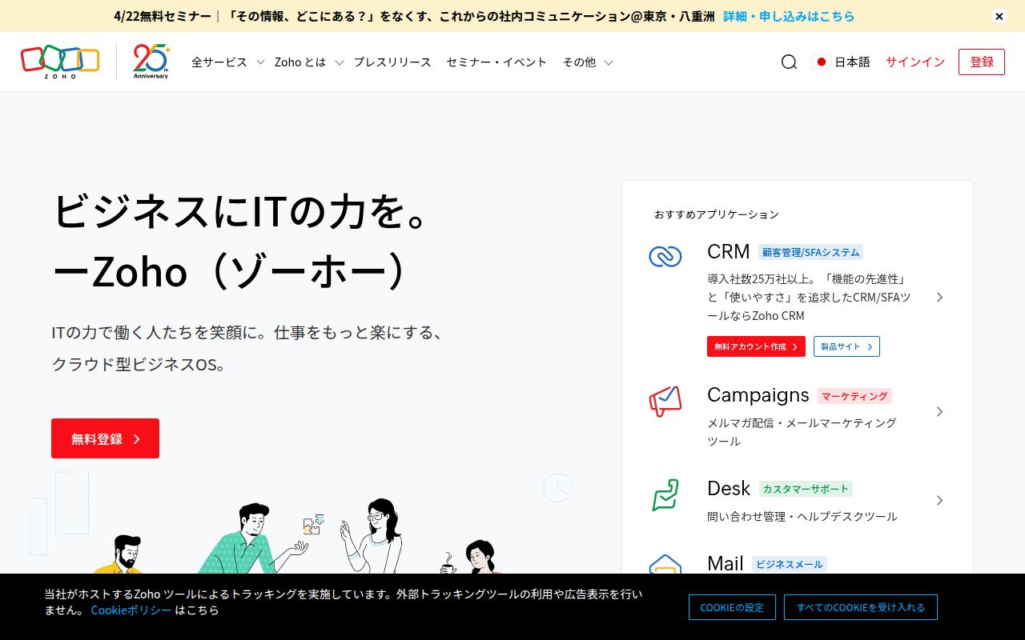Image resolution: width=1025 pixels, height=640 pixels.
Task: Click the CRM chain-link icon
Action: (665, 256)
